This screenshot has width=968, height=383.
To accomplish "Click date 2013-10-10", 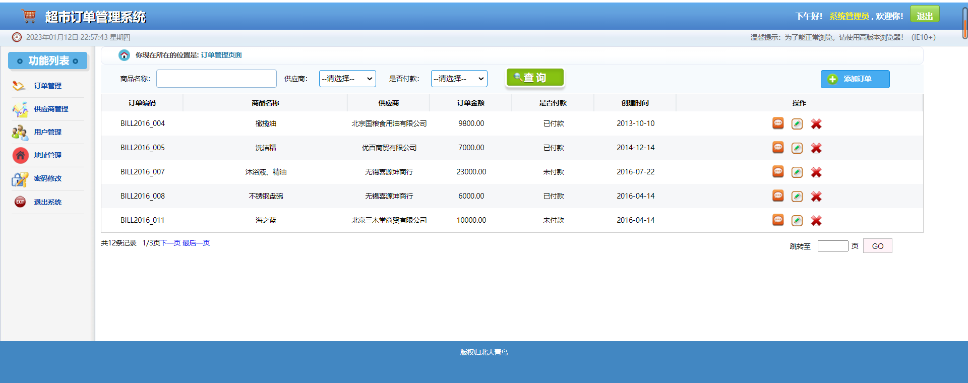I will pos(636,123).
